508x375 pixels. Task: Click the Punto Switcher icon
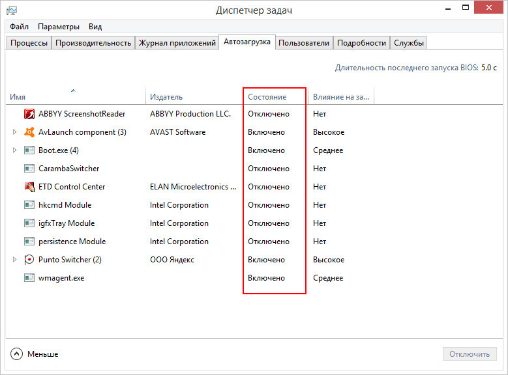[x=29, y=260]
